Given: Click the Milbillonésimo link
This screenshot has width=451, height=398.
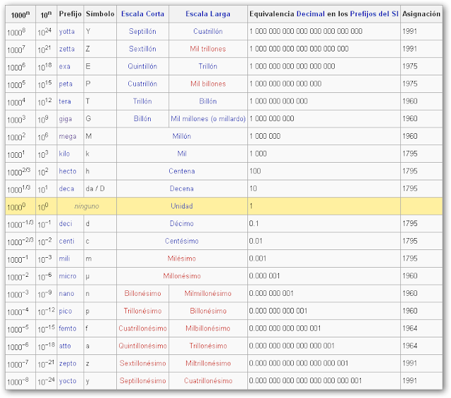Looking at the screenshot, I should tap(208, 329).
